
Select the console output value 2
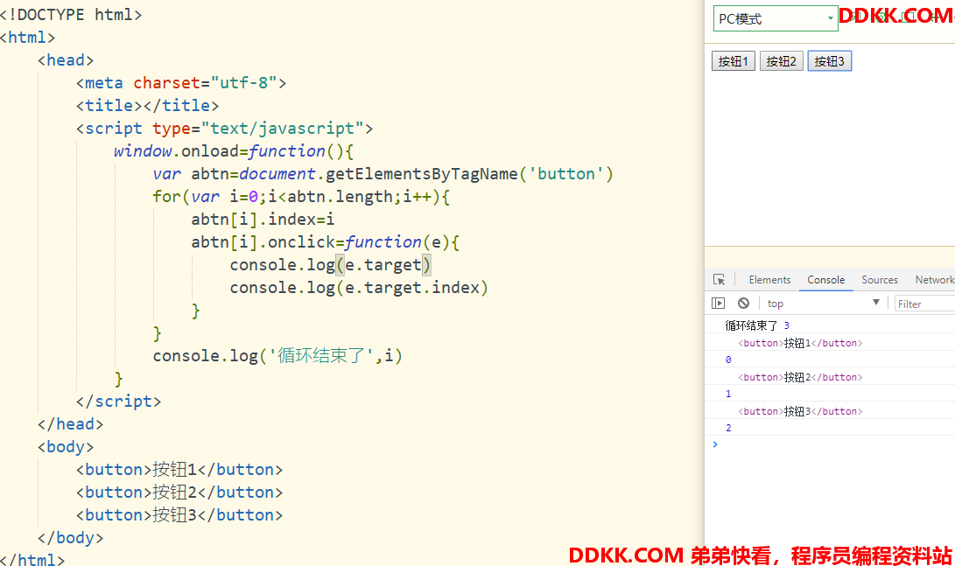pyautogui.click(x=728, y=428)
